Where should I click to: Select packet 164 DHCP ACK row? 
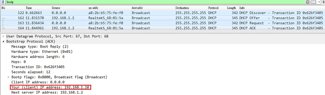[x=162, y=28]
